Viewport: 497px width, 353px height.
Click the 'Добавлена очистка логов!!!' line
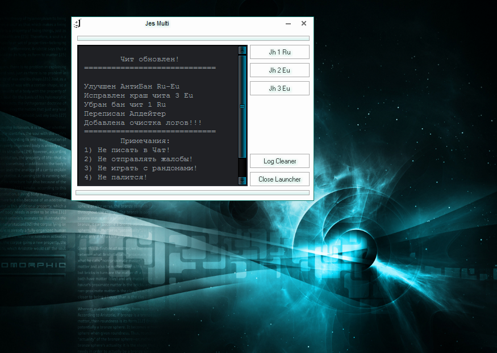[143, 123]
